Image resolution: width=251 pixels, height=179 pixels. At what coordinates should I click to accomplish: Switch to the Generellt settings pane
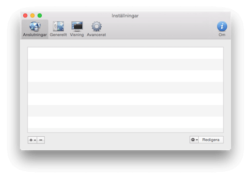click(58, 29)
